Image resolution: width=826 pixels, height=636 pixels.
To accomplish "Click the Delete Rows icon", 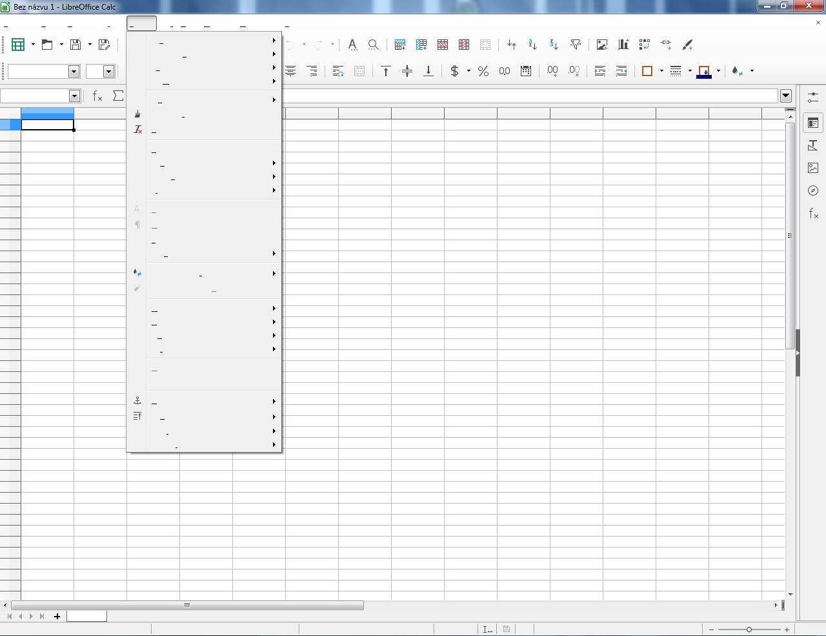I will click(443, 45).
